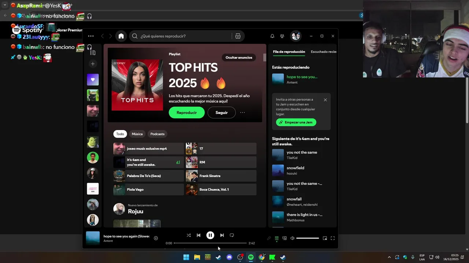Click the green Reproducir button
The height and width of the screenshot is (263, 469).
click(187, 113)
